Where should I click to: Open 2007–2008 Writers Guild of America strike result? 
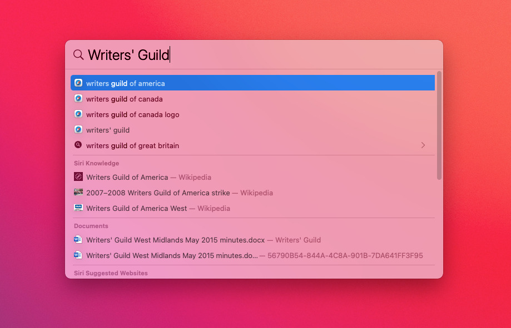pyautogui.click(x=252, y=193)
